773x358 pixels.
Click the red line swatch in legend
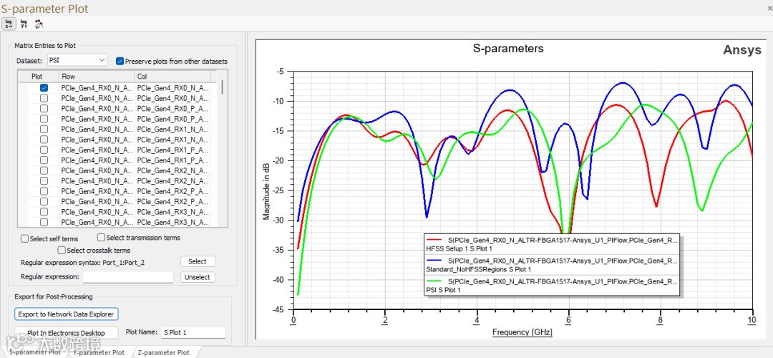click(434, 238)
